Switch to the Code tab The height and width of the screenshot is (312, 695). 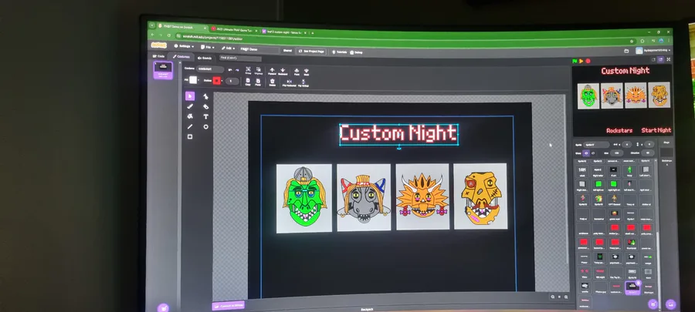click(x=158, y=56)
